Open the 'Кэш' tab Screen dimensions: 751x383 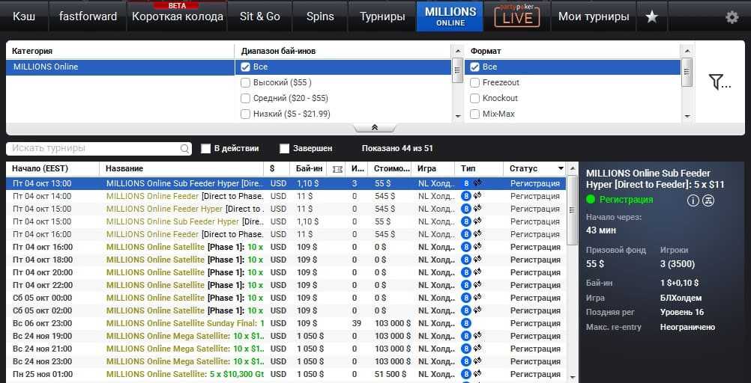[23, 16]
